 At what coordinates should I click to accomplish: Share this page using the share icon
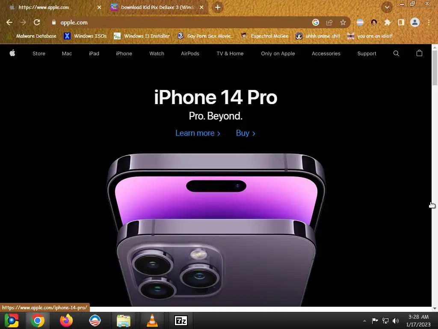click(x=329, y=22)
